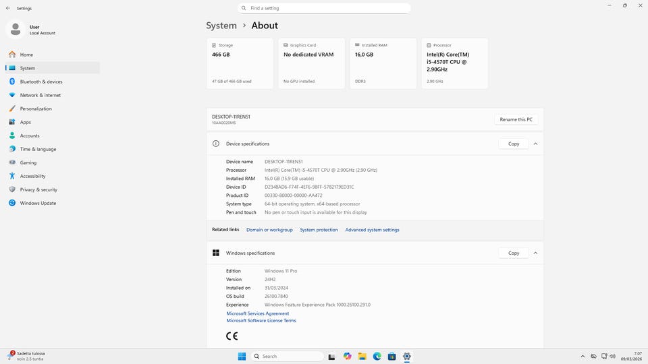The width and height of the screenshot is (648, 364).
Task: Show hidden system tray icons
Action: [x=583, y=356]
